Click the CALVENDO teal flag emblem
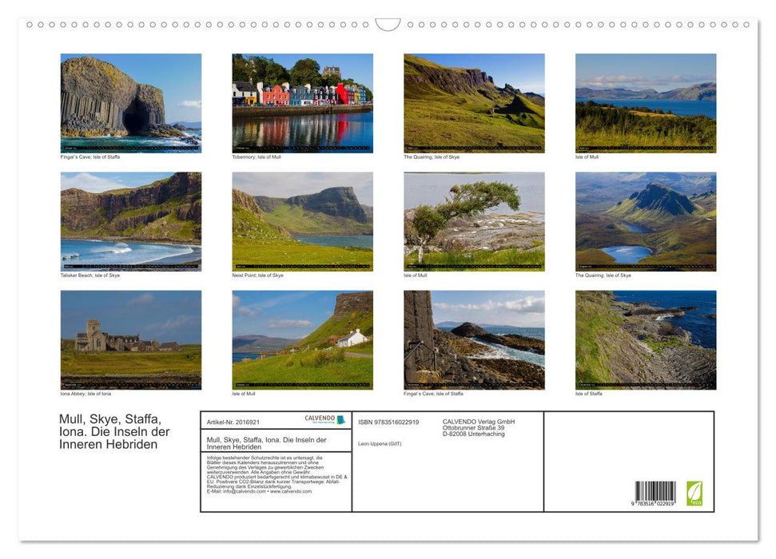Image resolution: width=776 pixels, height=559 pixels. point(341,418)
